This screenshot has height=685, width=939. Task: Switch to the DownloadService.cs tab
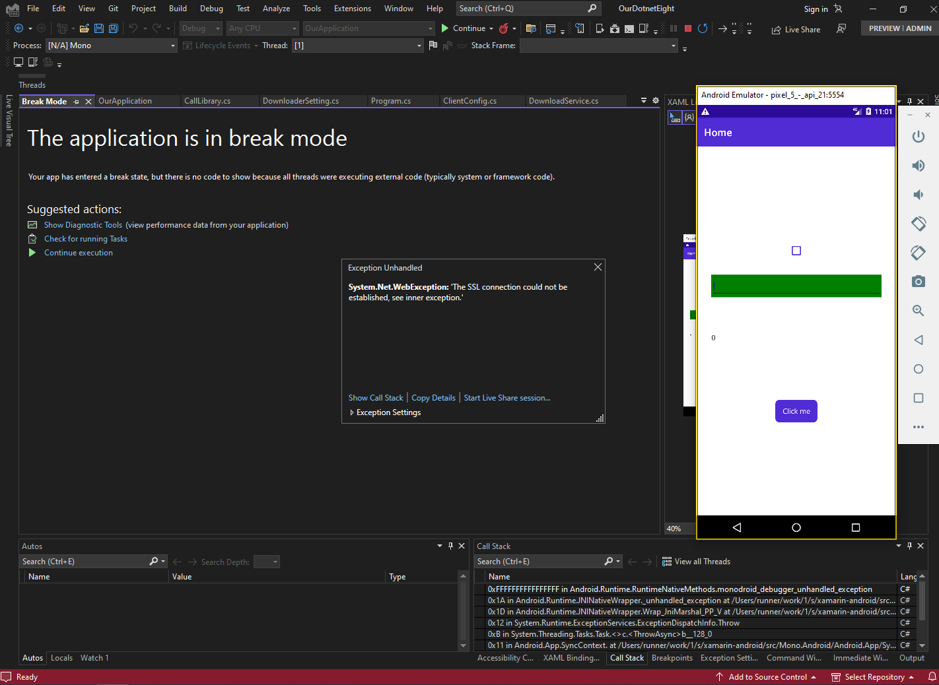point(563,100)
